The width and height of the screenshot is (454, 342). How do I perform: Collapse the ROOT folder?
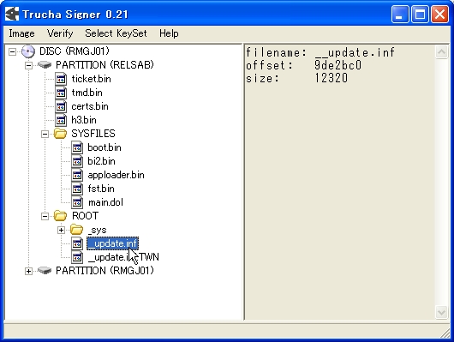45,216
